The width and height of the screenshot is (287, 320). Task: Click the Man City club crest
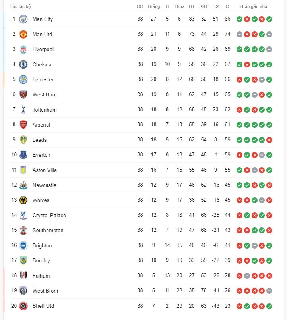click(23, 19)
